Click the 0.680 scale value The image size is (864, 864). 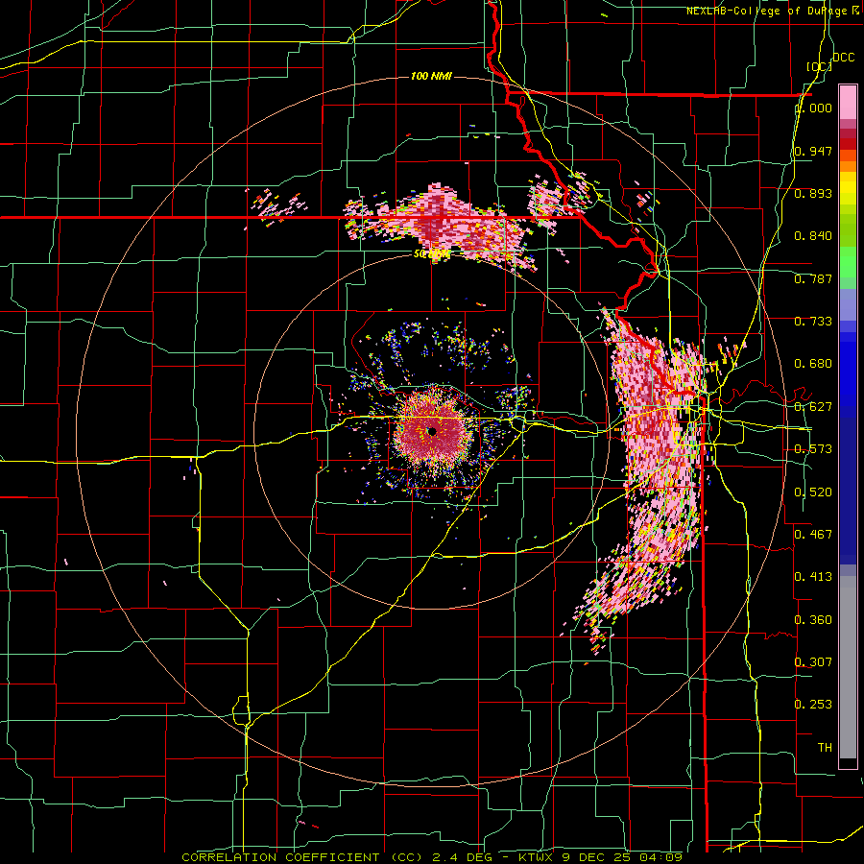pyautogui.click(x=813, y=364)
